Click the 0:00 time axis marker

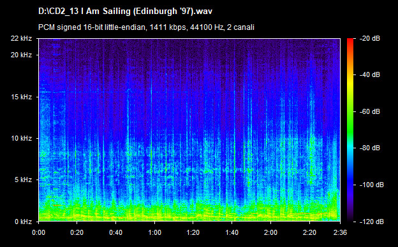[x=38, y=232]
